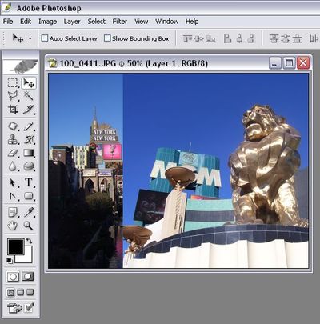Select the Crop tool

[13, 110]
